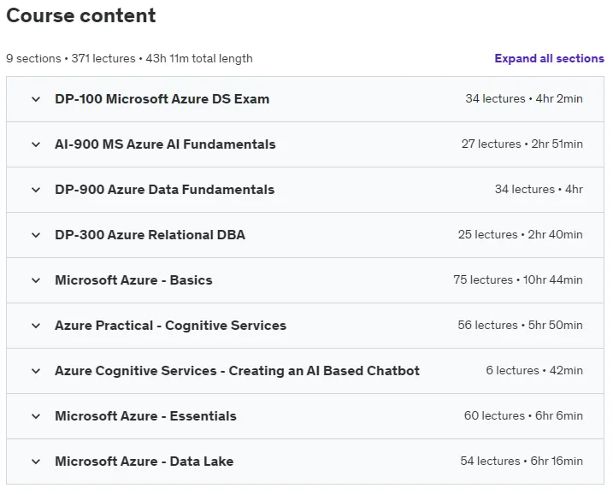Click the '9 sections • 371 lectures' summary line

click(129, 59)
